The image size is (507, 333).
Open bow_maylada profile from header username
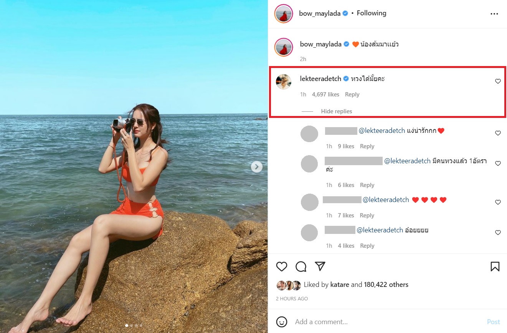[x=320, y=13]
